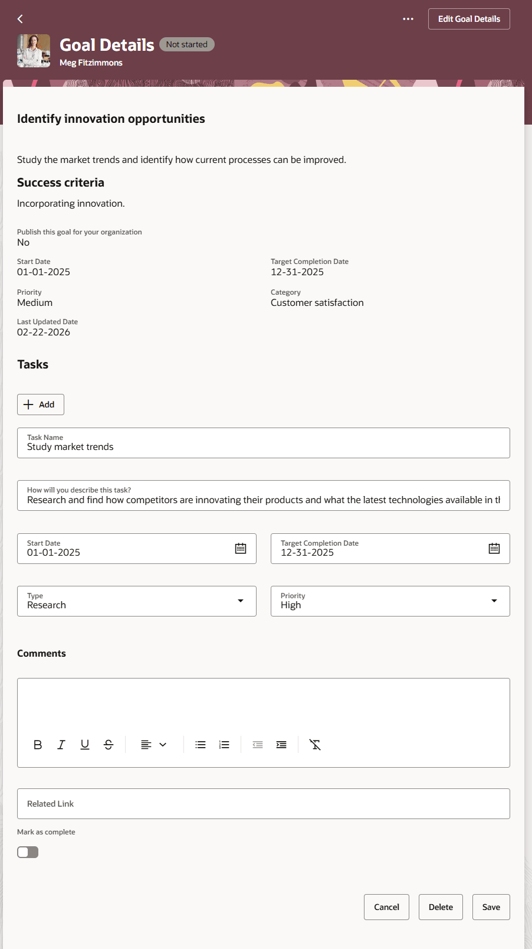Open Target Completion Date calendar picker
The image size is (532, 949).
click(494, 549)
